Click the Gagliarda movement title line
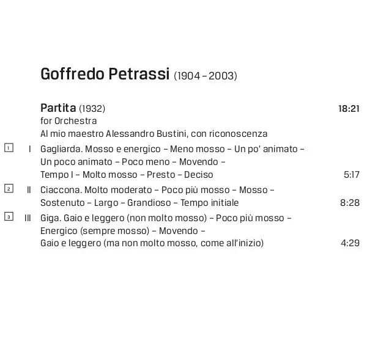367x347 pixels. [x=172, y=149]
